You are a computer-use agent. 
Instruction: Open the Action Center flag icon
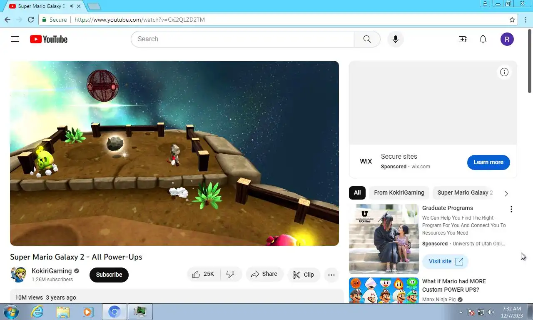click(471, 312)
